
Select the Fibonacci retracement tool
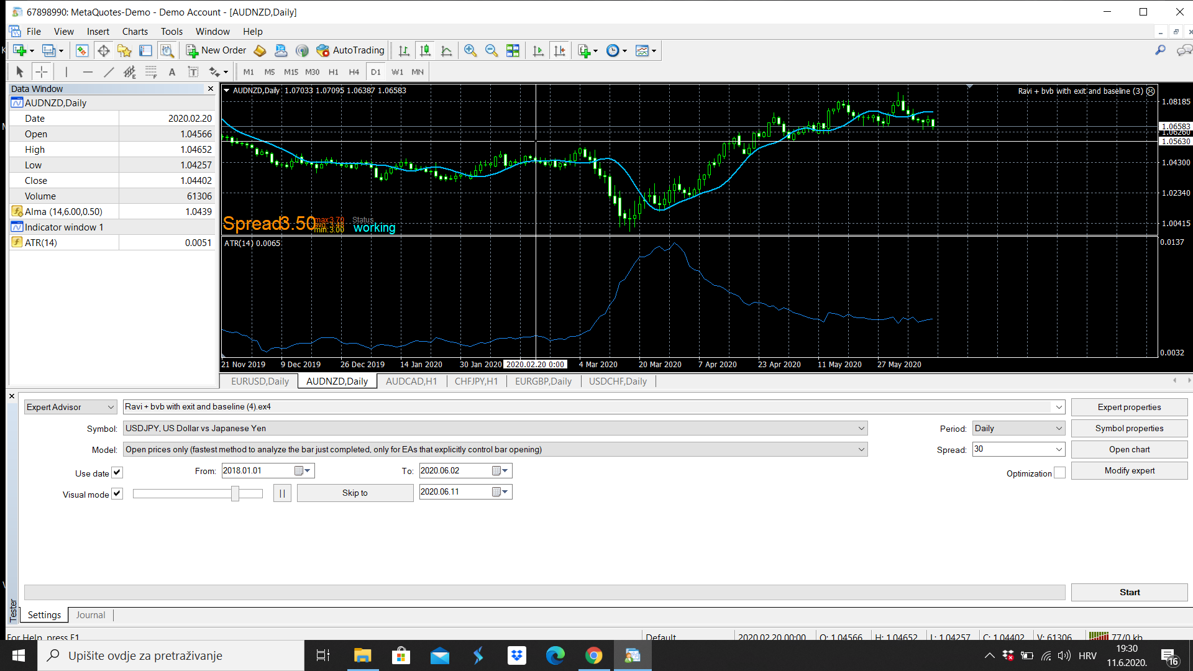(151, 72)
